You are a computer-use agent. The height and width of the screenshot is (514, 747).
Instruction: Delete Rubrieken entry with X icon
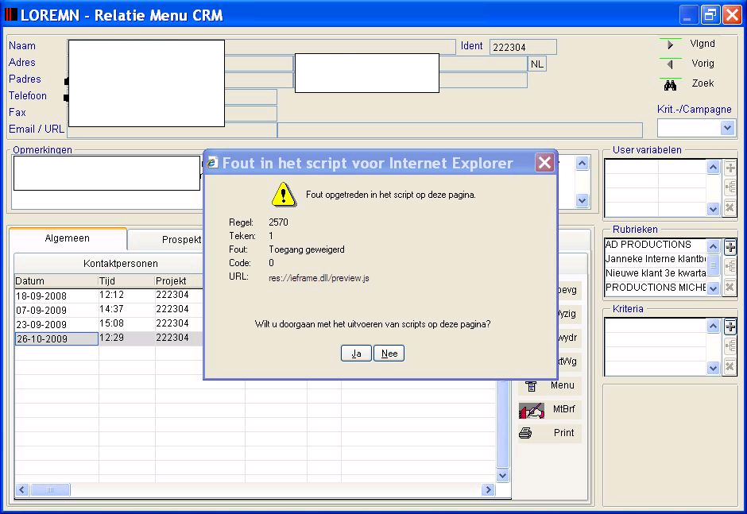[730, 287]
